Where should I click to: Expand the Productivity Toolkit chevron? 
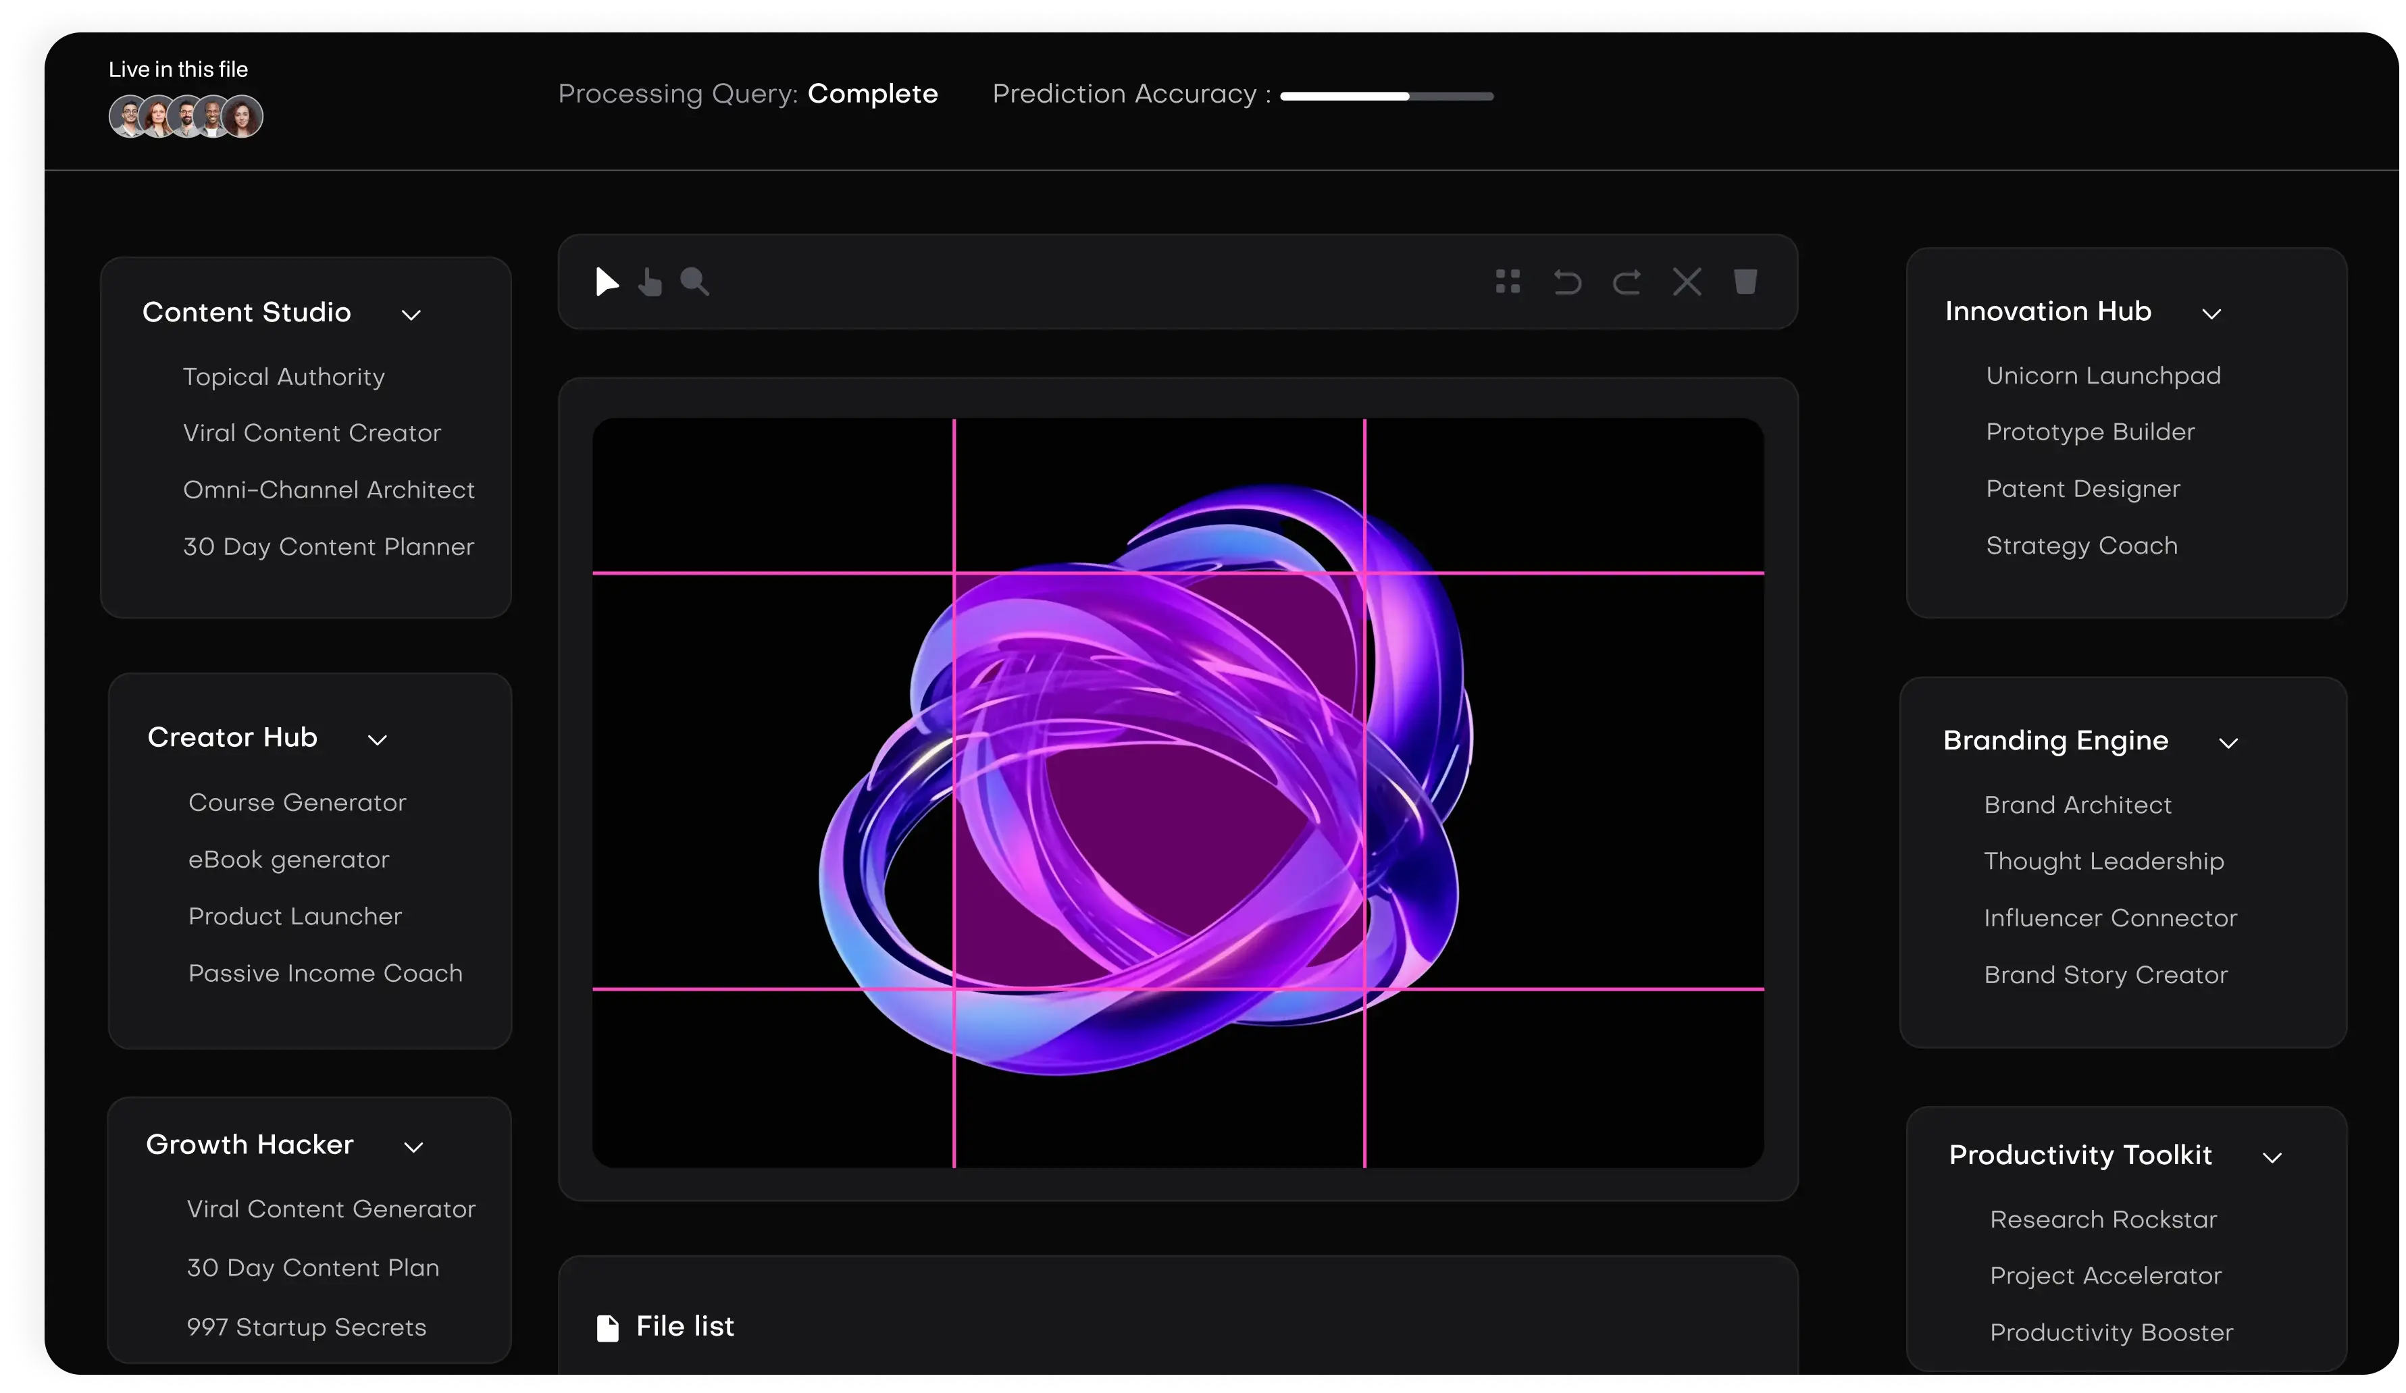click(2272, 1158)
